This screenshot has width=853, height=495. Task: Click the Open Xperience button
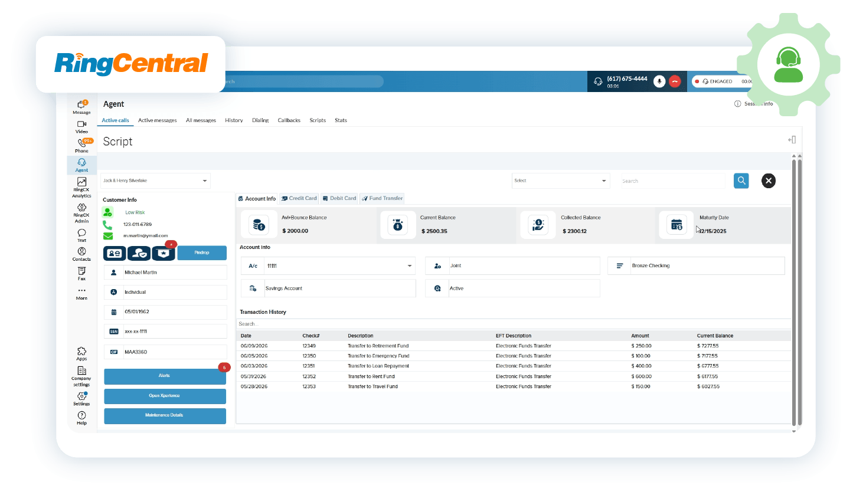(165, 396)
